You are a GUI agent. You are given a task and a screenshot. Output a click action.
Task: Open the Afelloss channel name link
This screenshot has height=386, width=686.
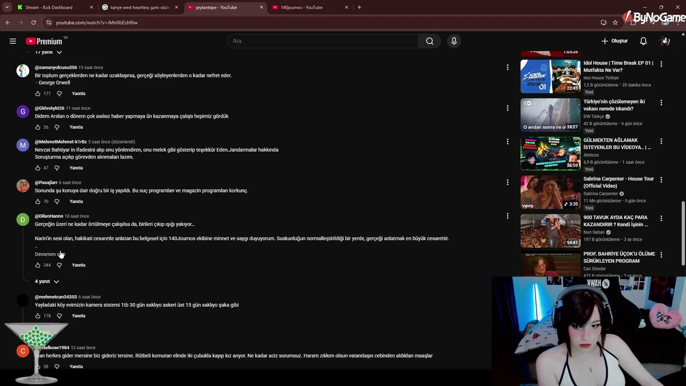[592, 155]
